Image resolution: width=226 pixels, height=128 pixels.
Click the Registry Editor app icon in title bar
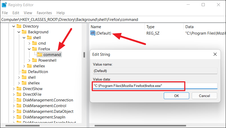click(4, 5)
